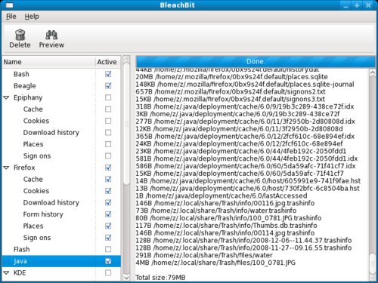
Task: Click the results pane scrollbar track
Action: tap(373, 164)
